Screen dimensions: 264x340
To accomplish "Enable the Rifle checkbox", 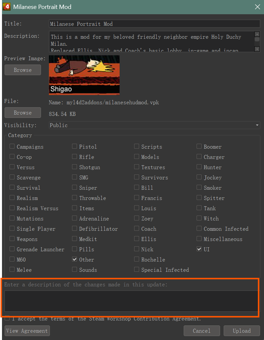I will (x=74, y=157).
